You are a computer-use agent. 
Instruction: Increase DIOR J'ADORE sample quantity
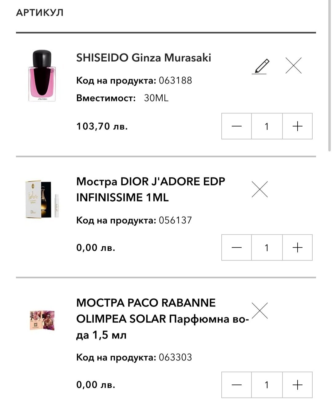point(297,248)
